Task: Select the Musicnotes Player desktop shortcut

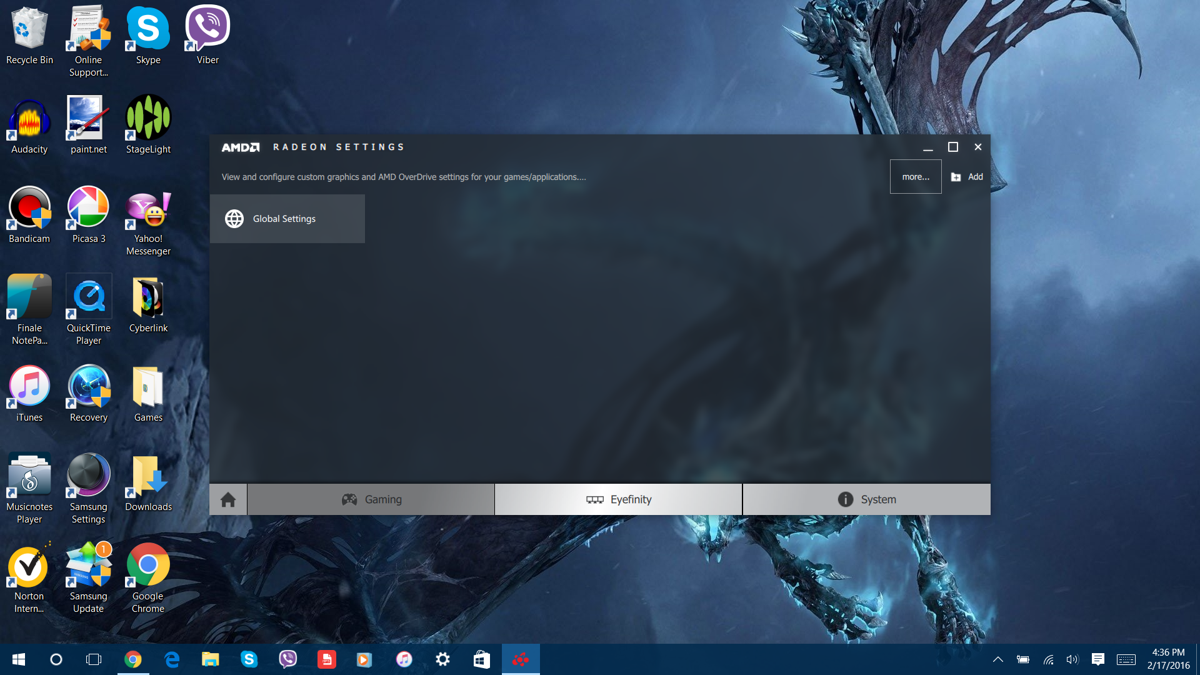Action: pos(29,489)
